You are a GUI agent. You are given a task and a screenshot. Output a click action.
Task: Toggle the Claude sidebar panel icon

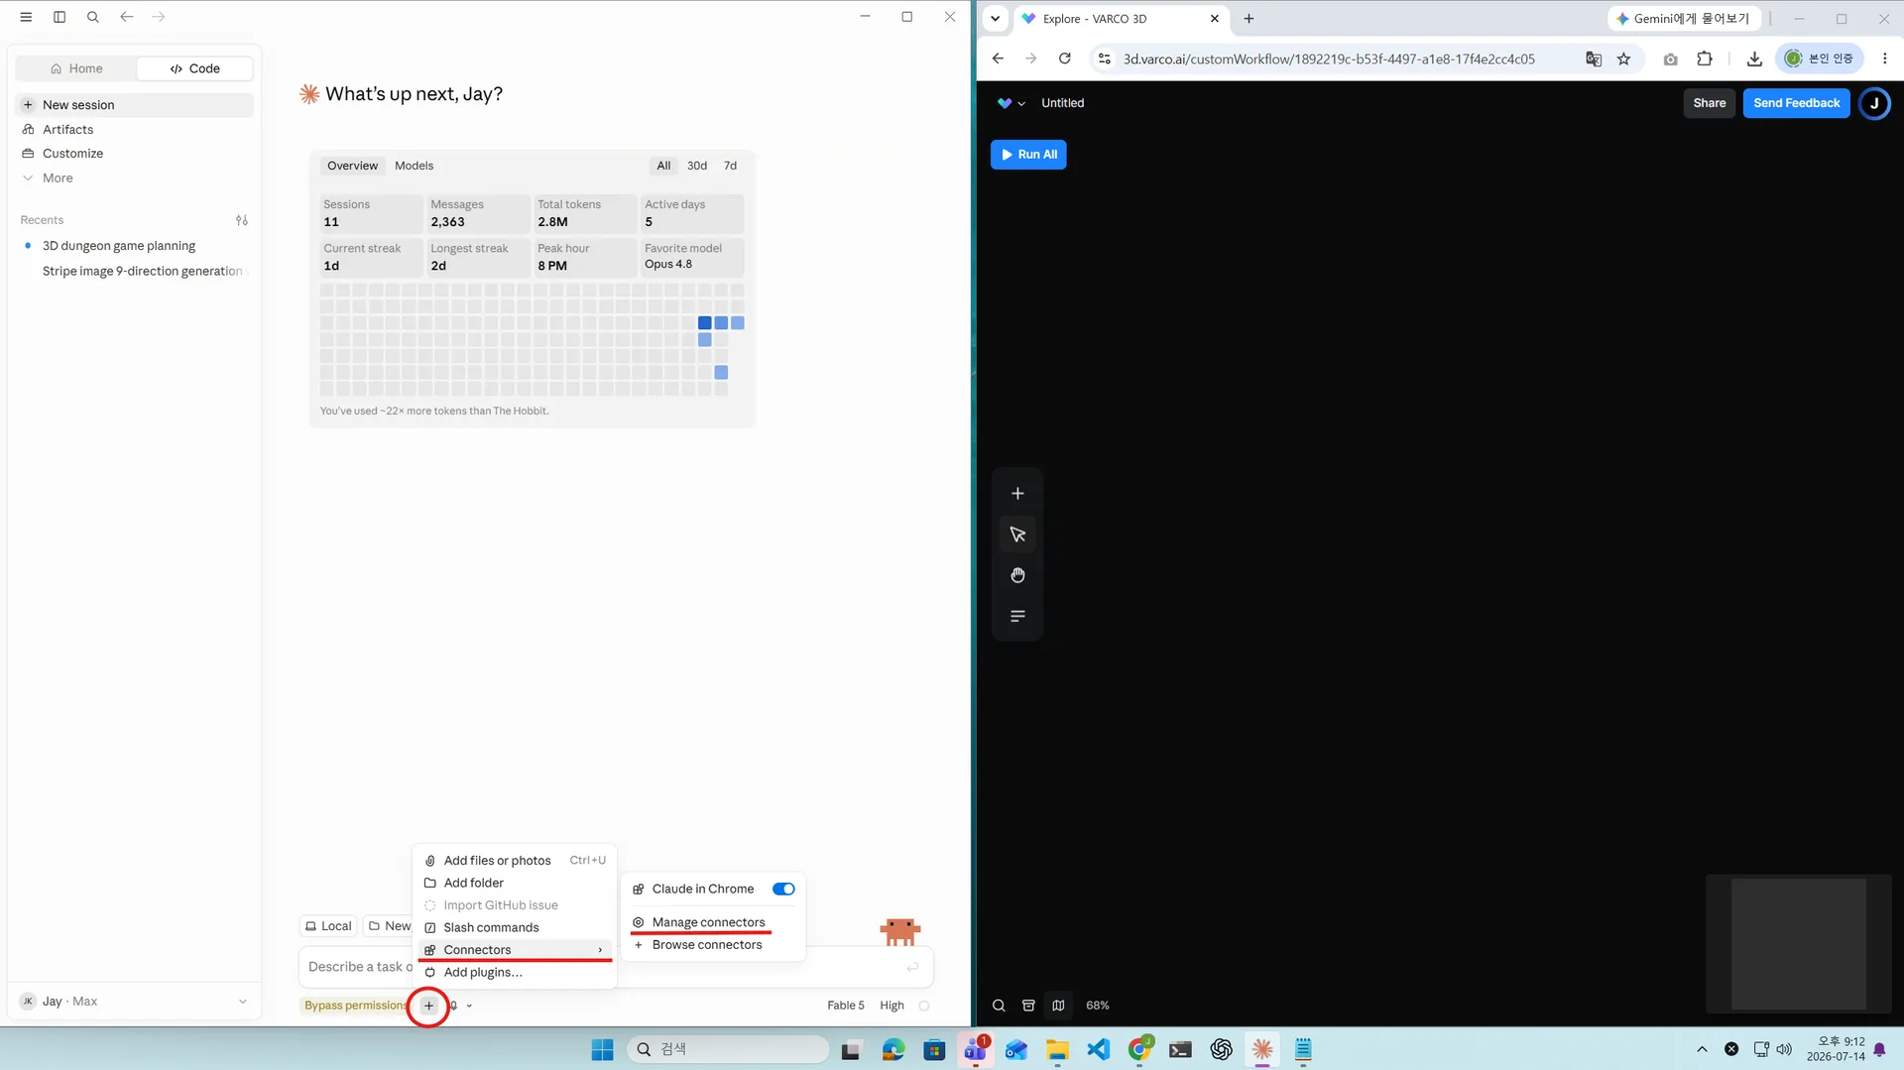(59, 17)
